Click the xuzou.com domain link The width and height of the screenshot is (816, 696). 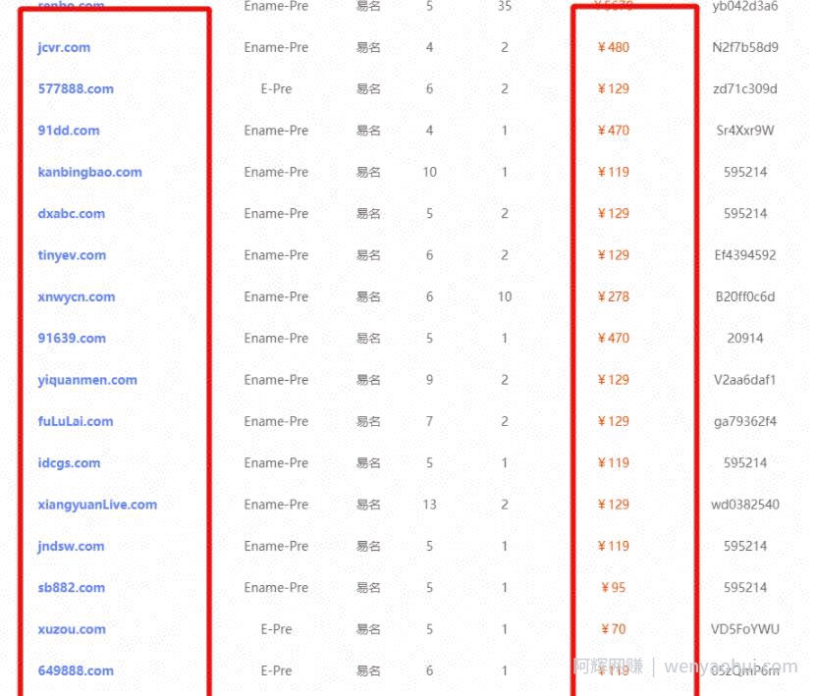point(72,629)
